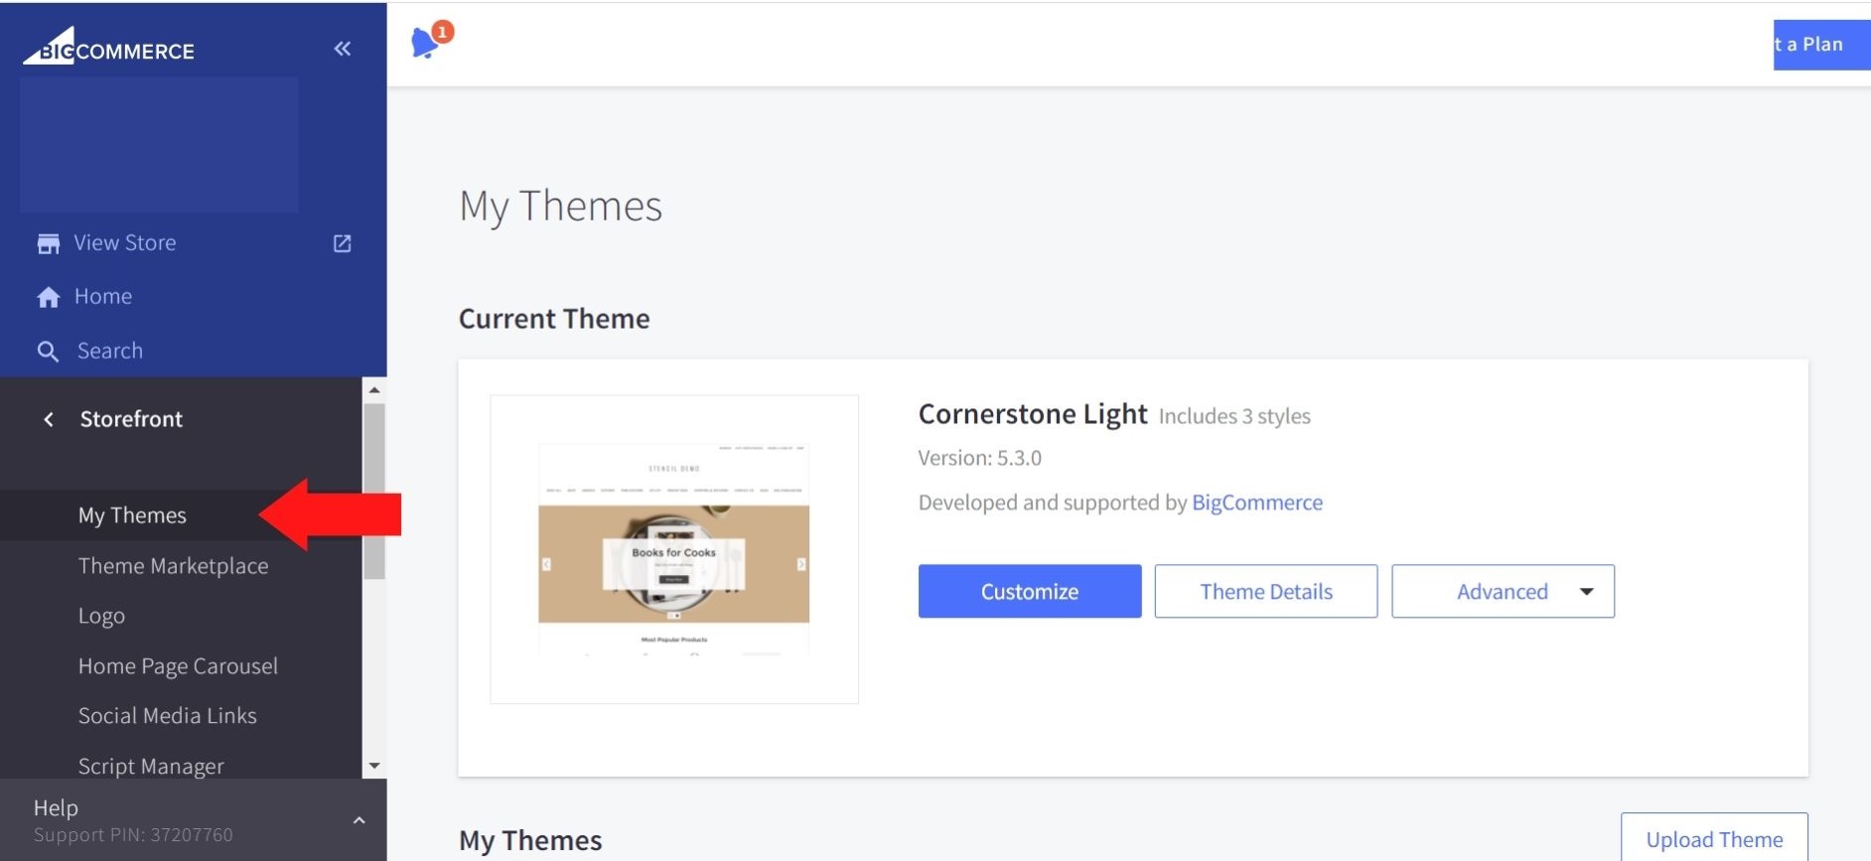Open Theme Marketplace menu item
Image resolution: width=1871 pixels, height=861 pixels.
click(x=173, y=566)
